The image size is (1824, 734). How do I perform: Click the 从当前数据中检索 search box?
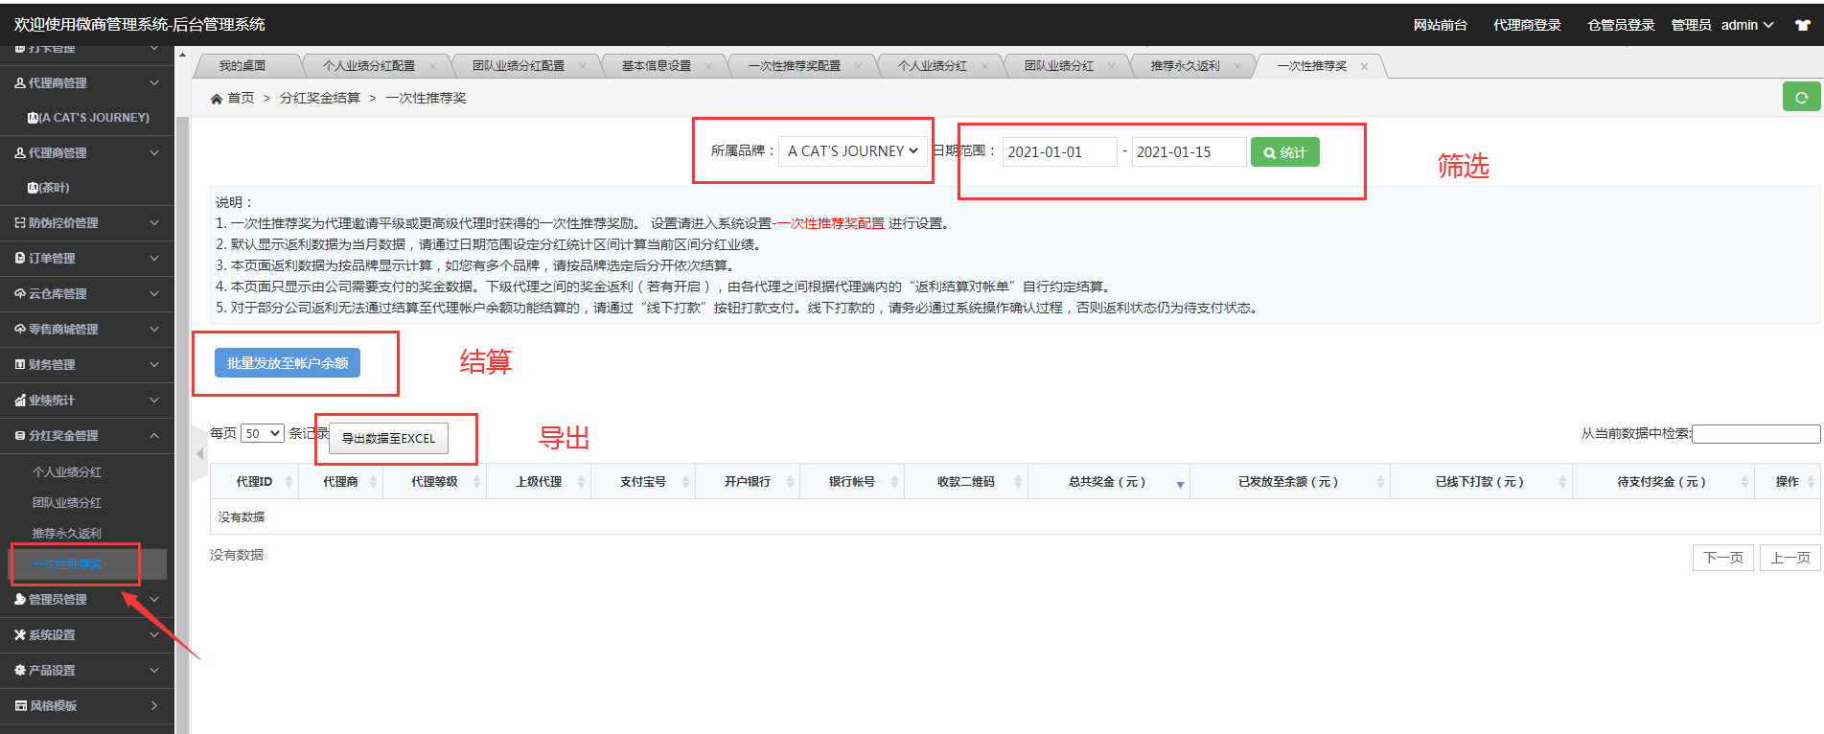click(1756, 434)
